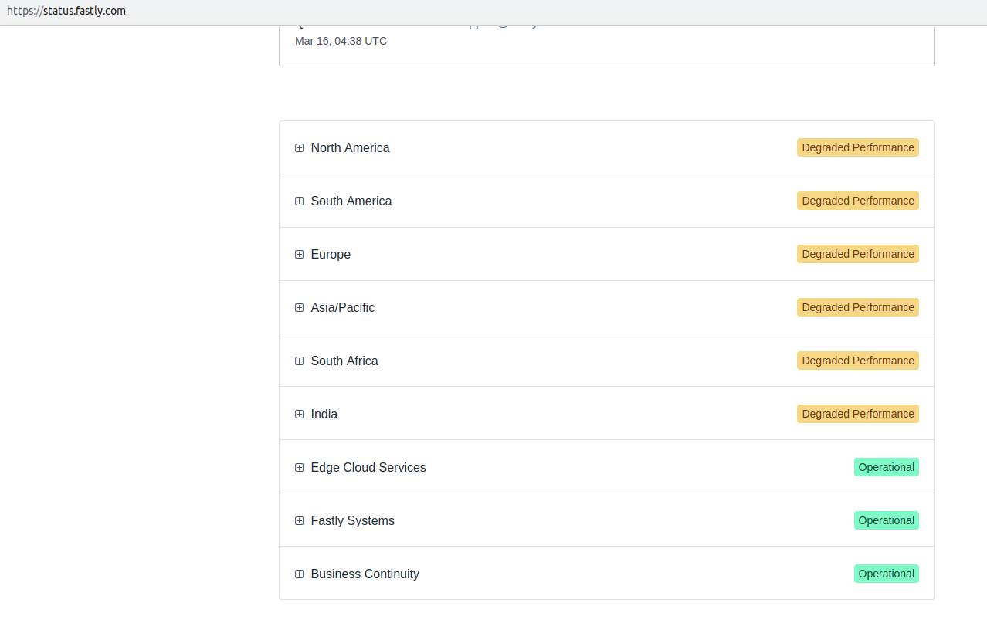
Task: Click the Operational status label for Business Continuity
Action: pos(886,574)
